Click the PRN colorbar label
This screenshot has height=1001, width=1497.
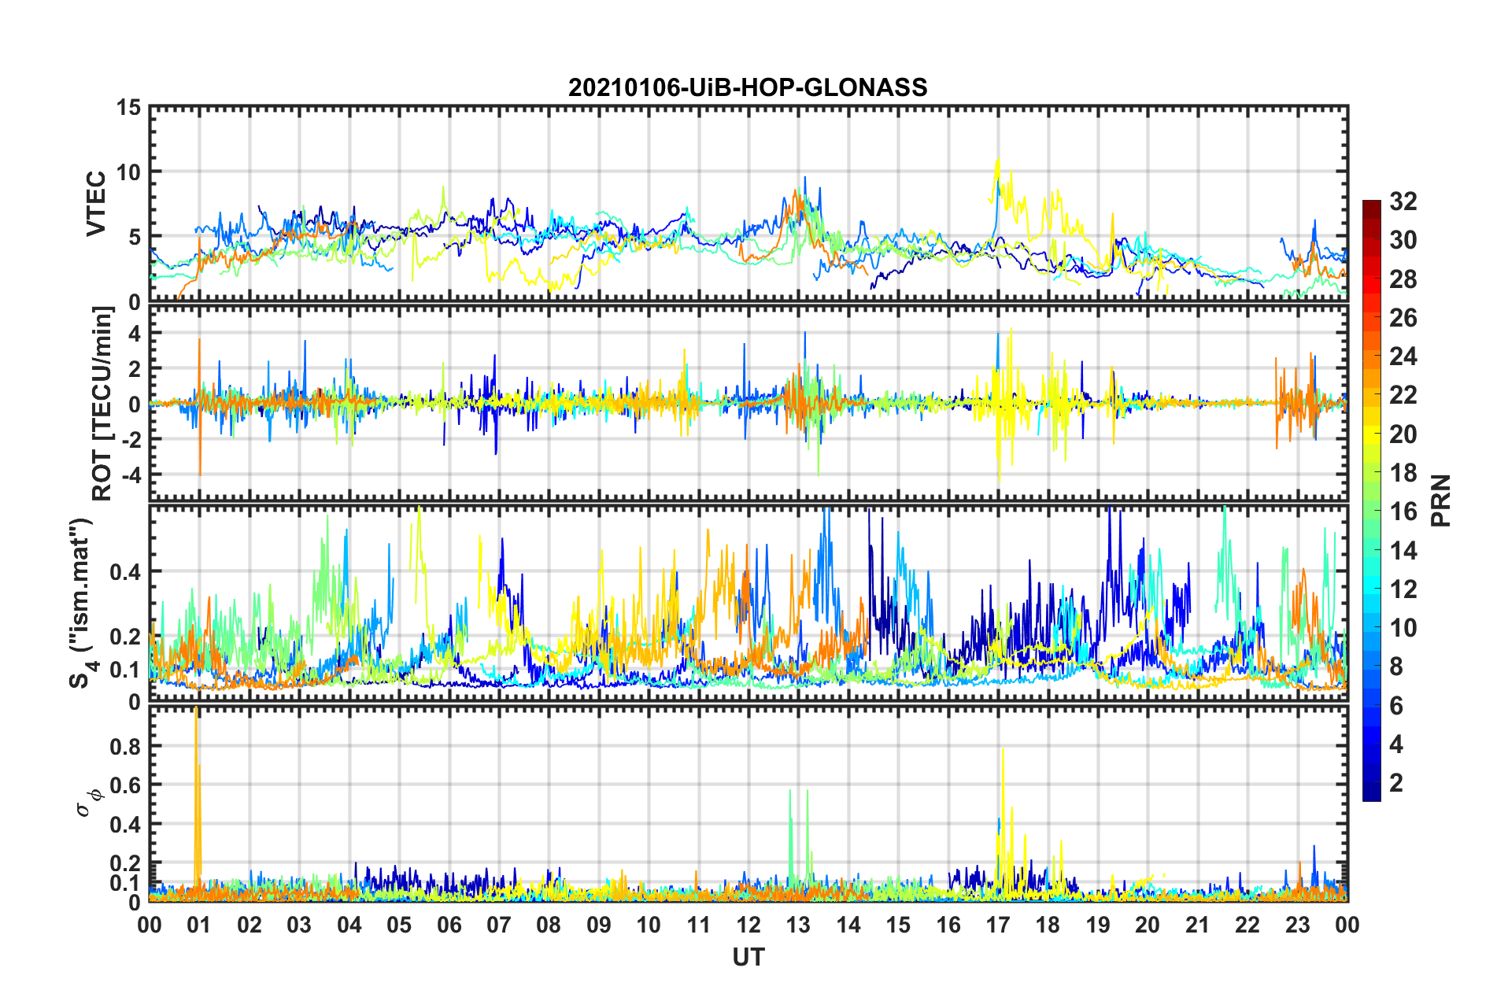[x=1441, y=500]
